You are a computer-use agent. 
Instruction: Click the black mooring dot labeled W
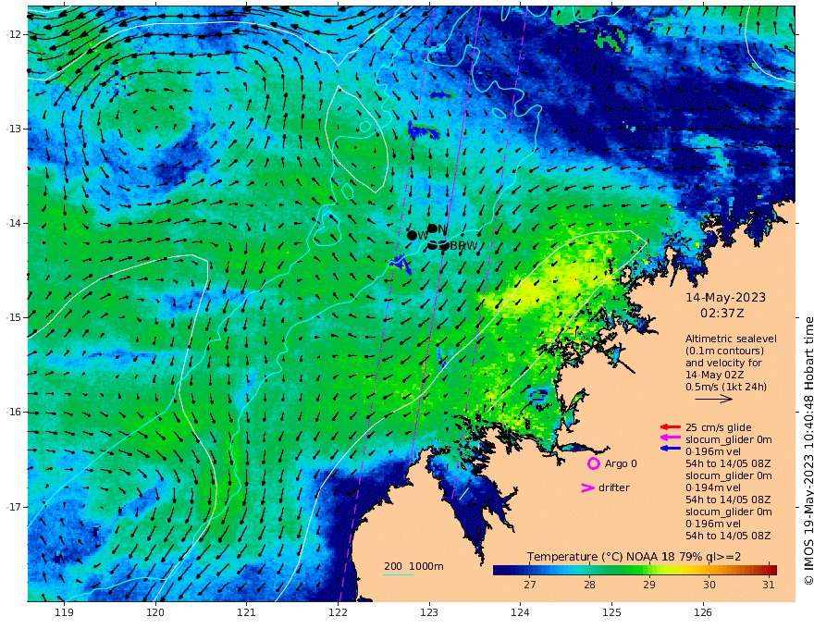[x=412, y=235]
